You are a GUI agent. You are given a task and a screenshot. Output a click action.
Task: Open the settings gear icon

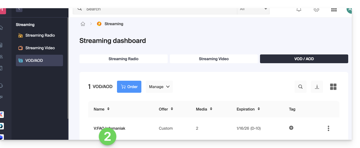[316, 10]
